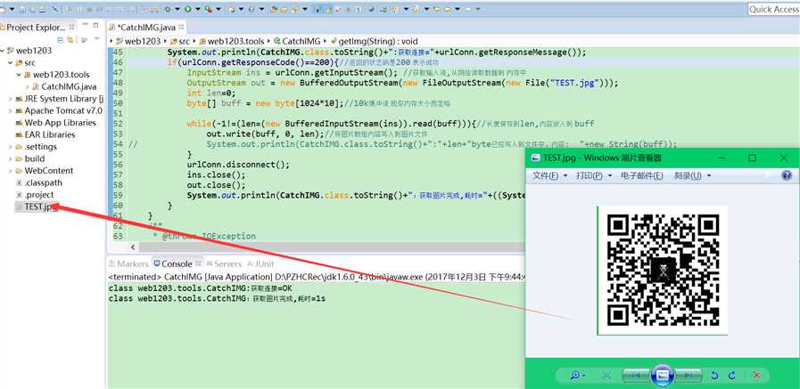The height and width of the screenshot is (389, 800).
Task: Run the program with green Run icon
Action: (x=188, y=9)
